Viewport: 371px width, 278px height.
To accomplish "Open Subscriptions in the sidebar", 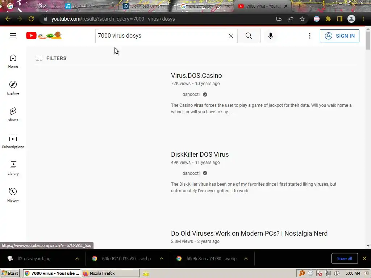I will pos(13,142).
